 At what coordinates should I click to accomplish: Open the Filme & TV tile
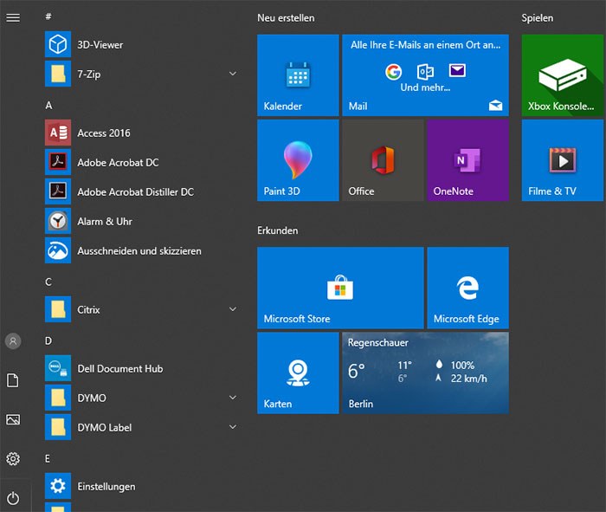click(x=563, y=160)
